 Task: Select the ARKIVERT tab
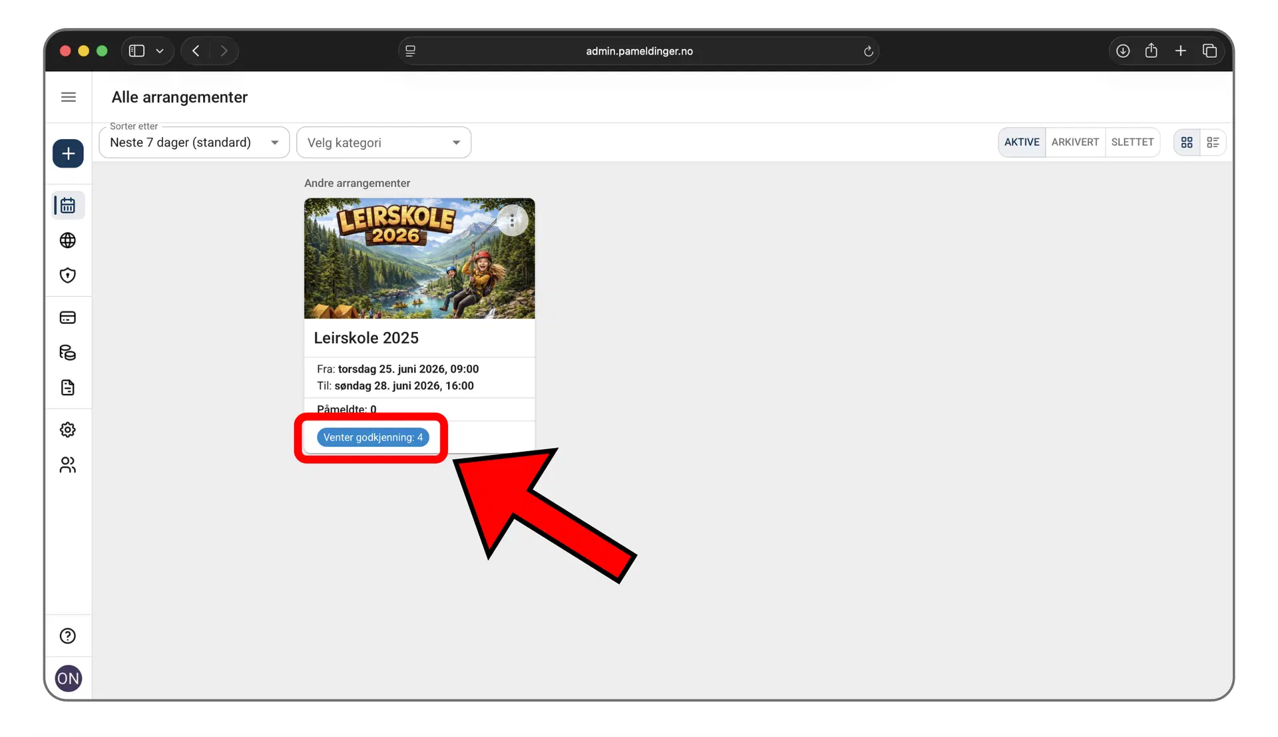[x=1075, y=142]
